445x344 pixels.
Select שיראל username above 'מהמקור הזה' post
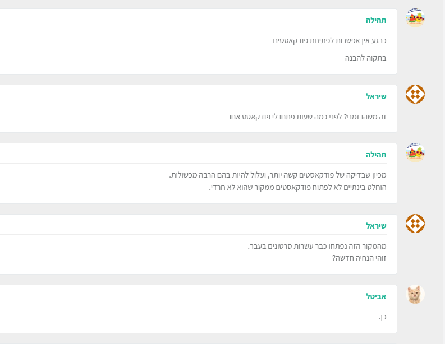tap(376, 226)
